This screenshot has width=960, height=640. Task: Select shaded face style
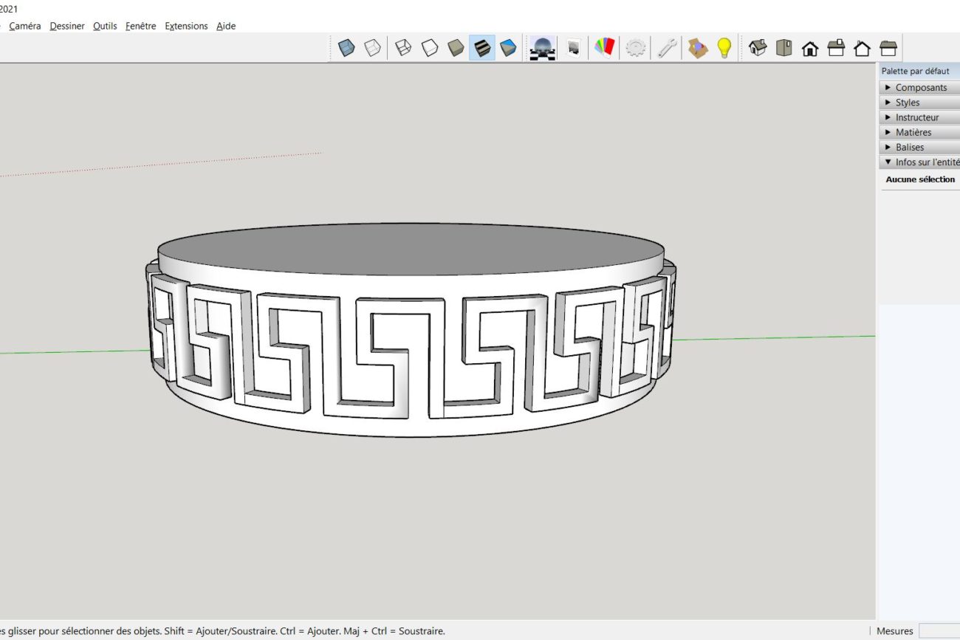coord(456,48)
